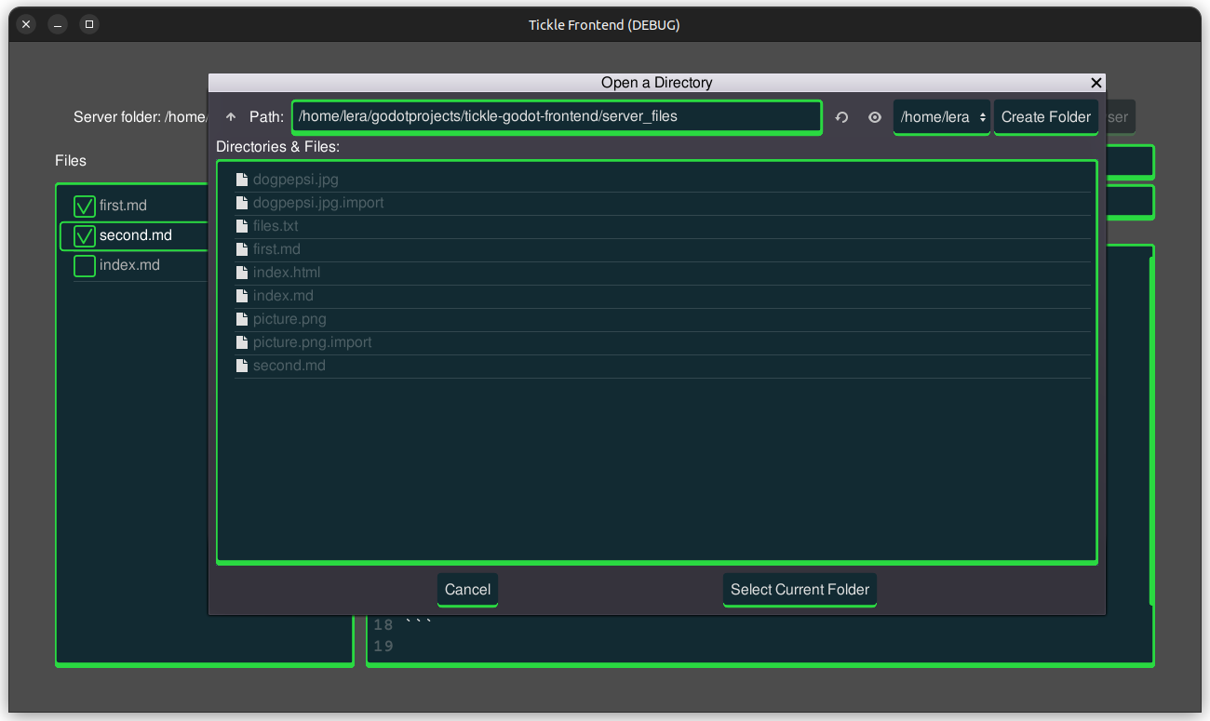Go up to the parent folder

pos(231,117)
